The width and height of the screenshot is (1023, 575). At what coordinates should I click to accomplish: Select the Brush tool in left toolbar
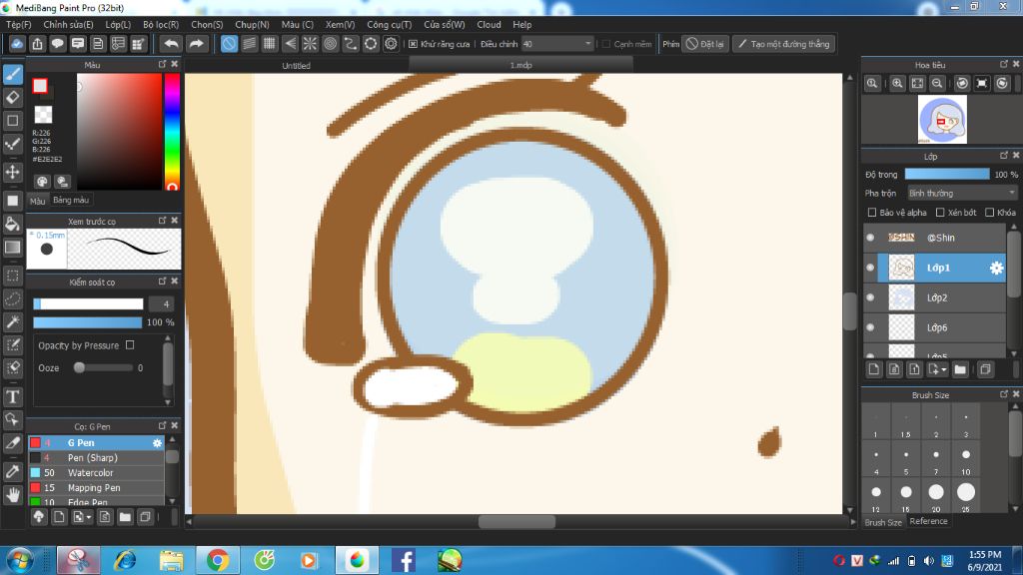13,74
